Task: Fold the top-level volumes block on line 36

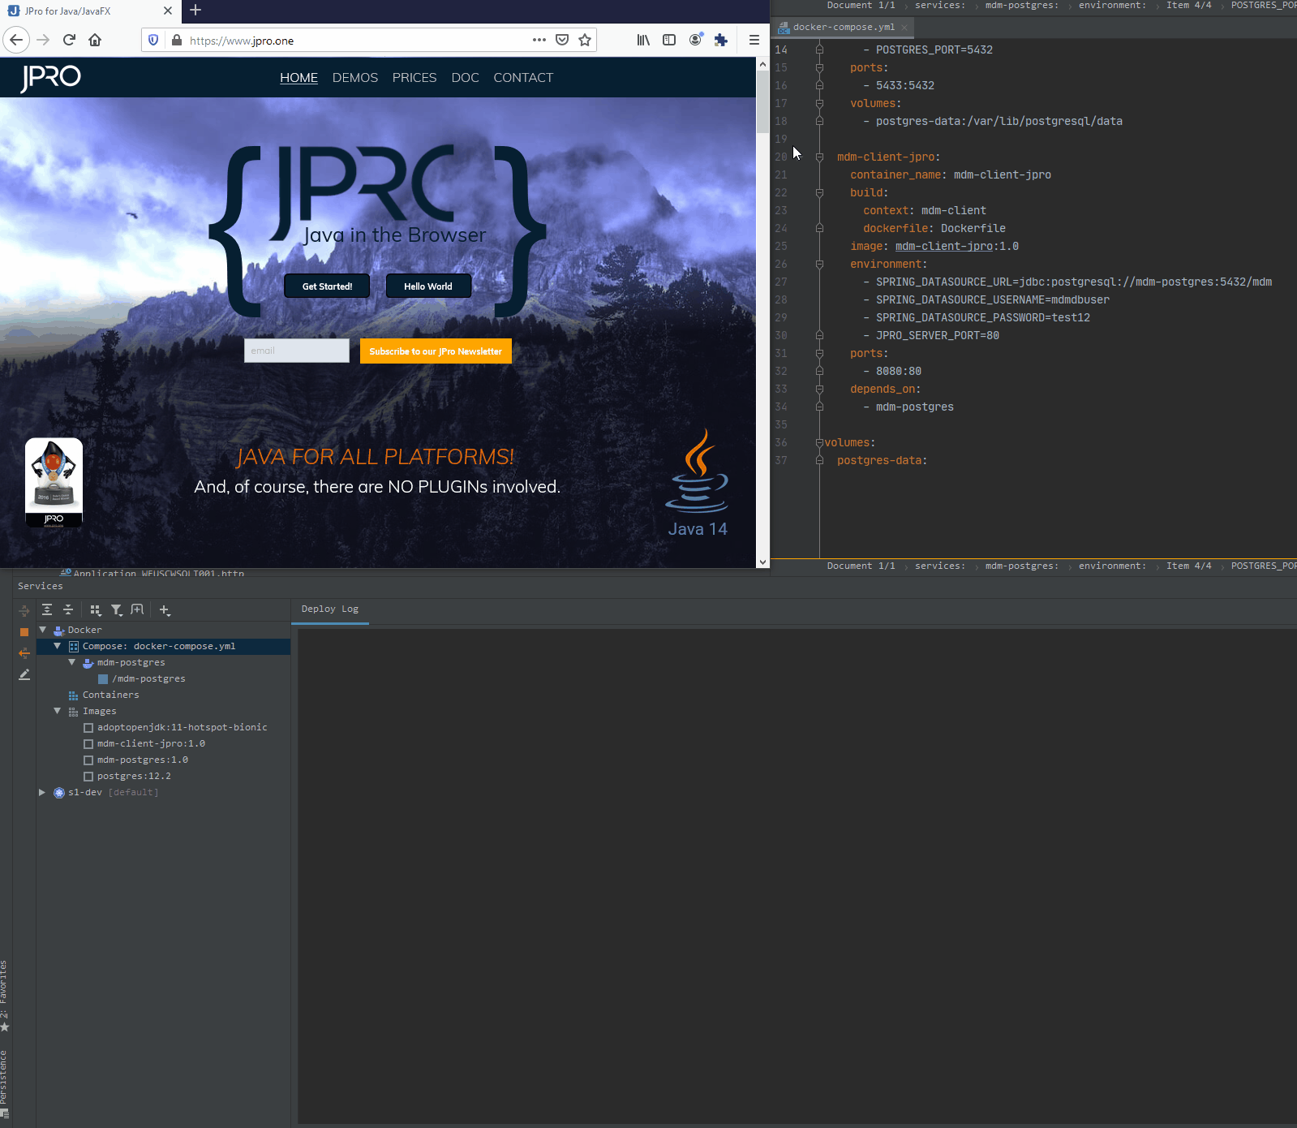Action: pyautogui.click(x=819, y=442)
